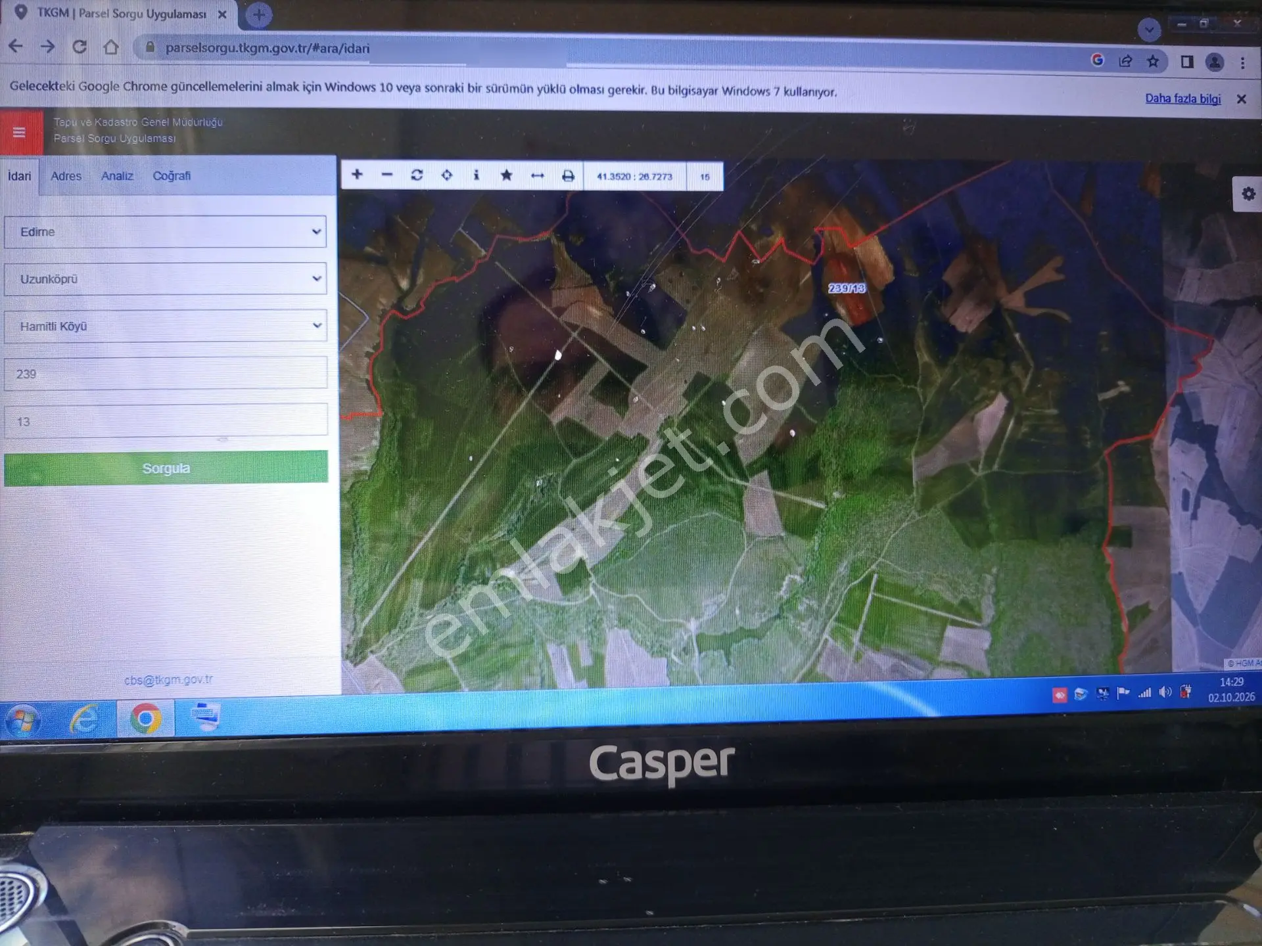Refresh the map with the rotate arrows icon

point(417,175)
